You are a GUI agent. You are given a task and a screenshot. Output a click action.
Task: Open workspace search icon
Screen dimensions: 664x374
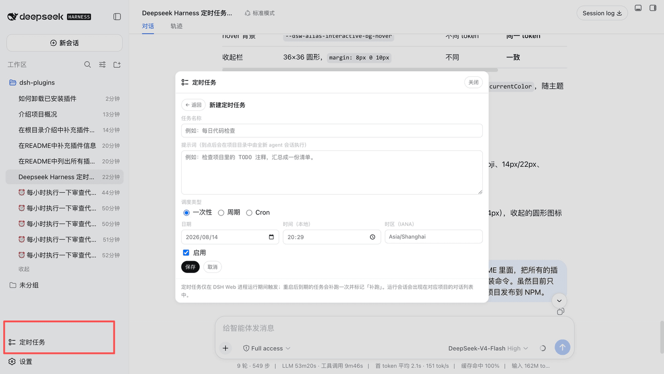click(88, 65)
